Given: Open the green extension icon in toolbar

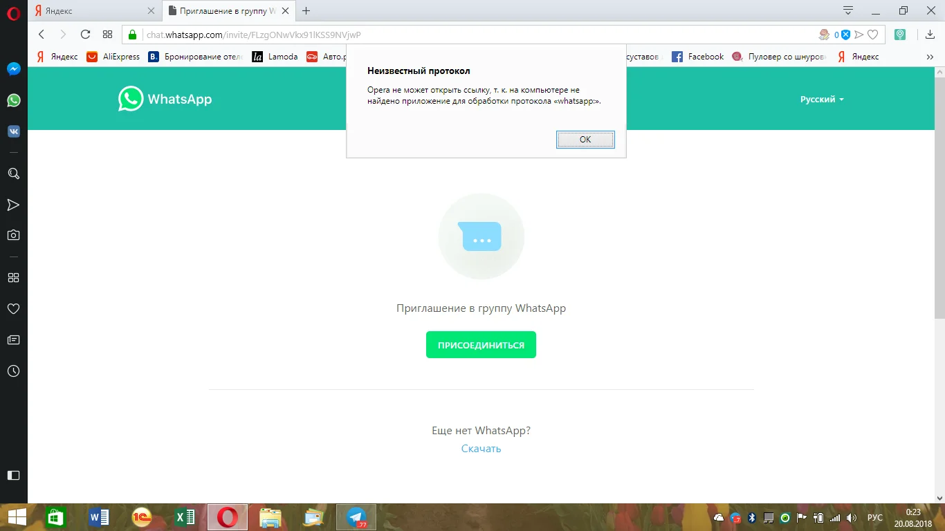Looking at the screenshot, I should [900, 35].
